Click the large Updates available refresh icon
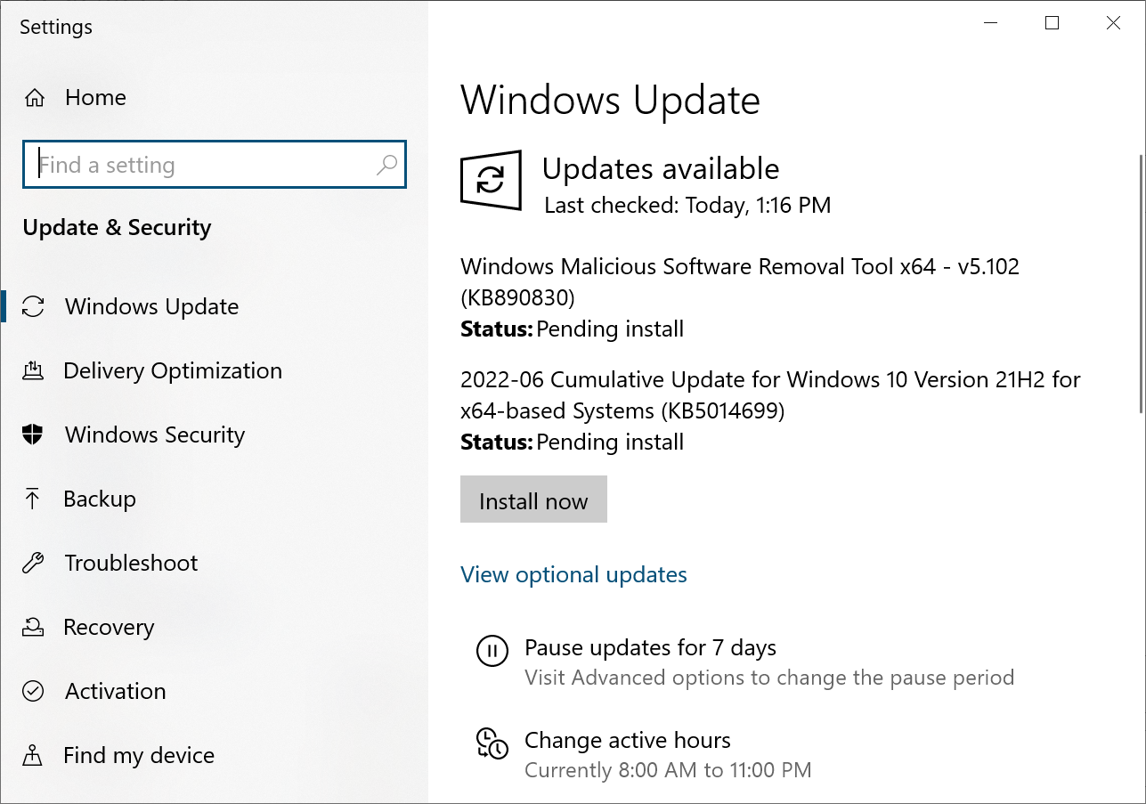Image resolution: width=1146 pixels, height=804 pixels. (491, 181)
